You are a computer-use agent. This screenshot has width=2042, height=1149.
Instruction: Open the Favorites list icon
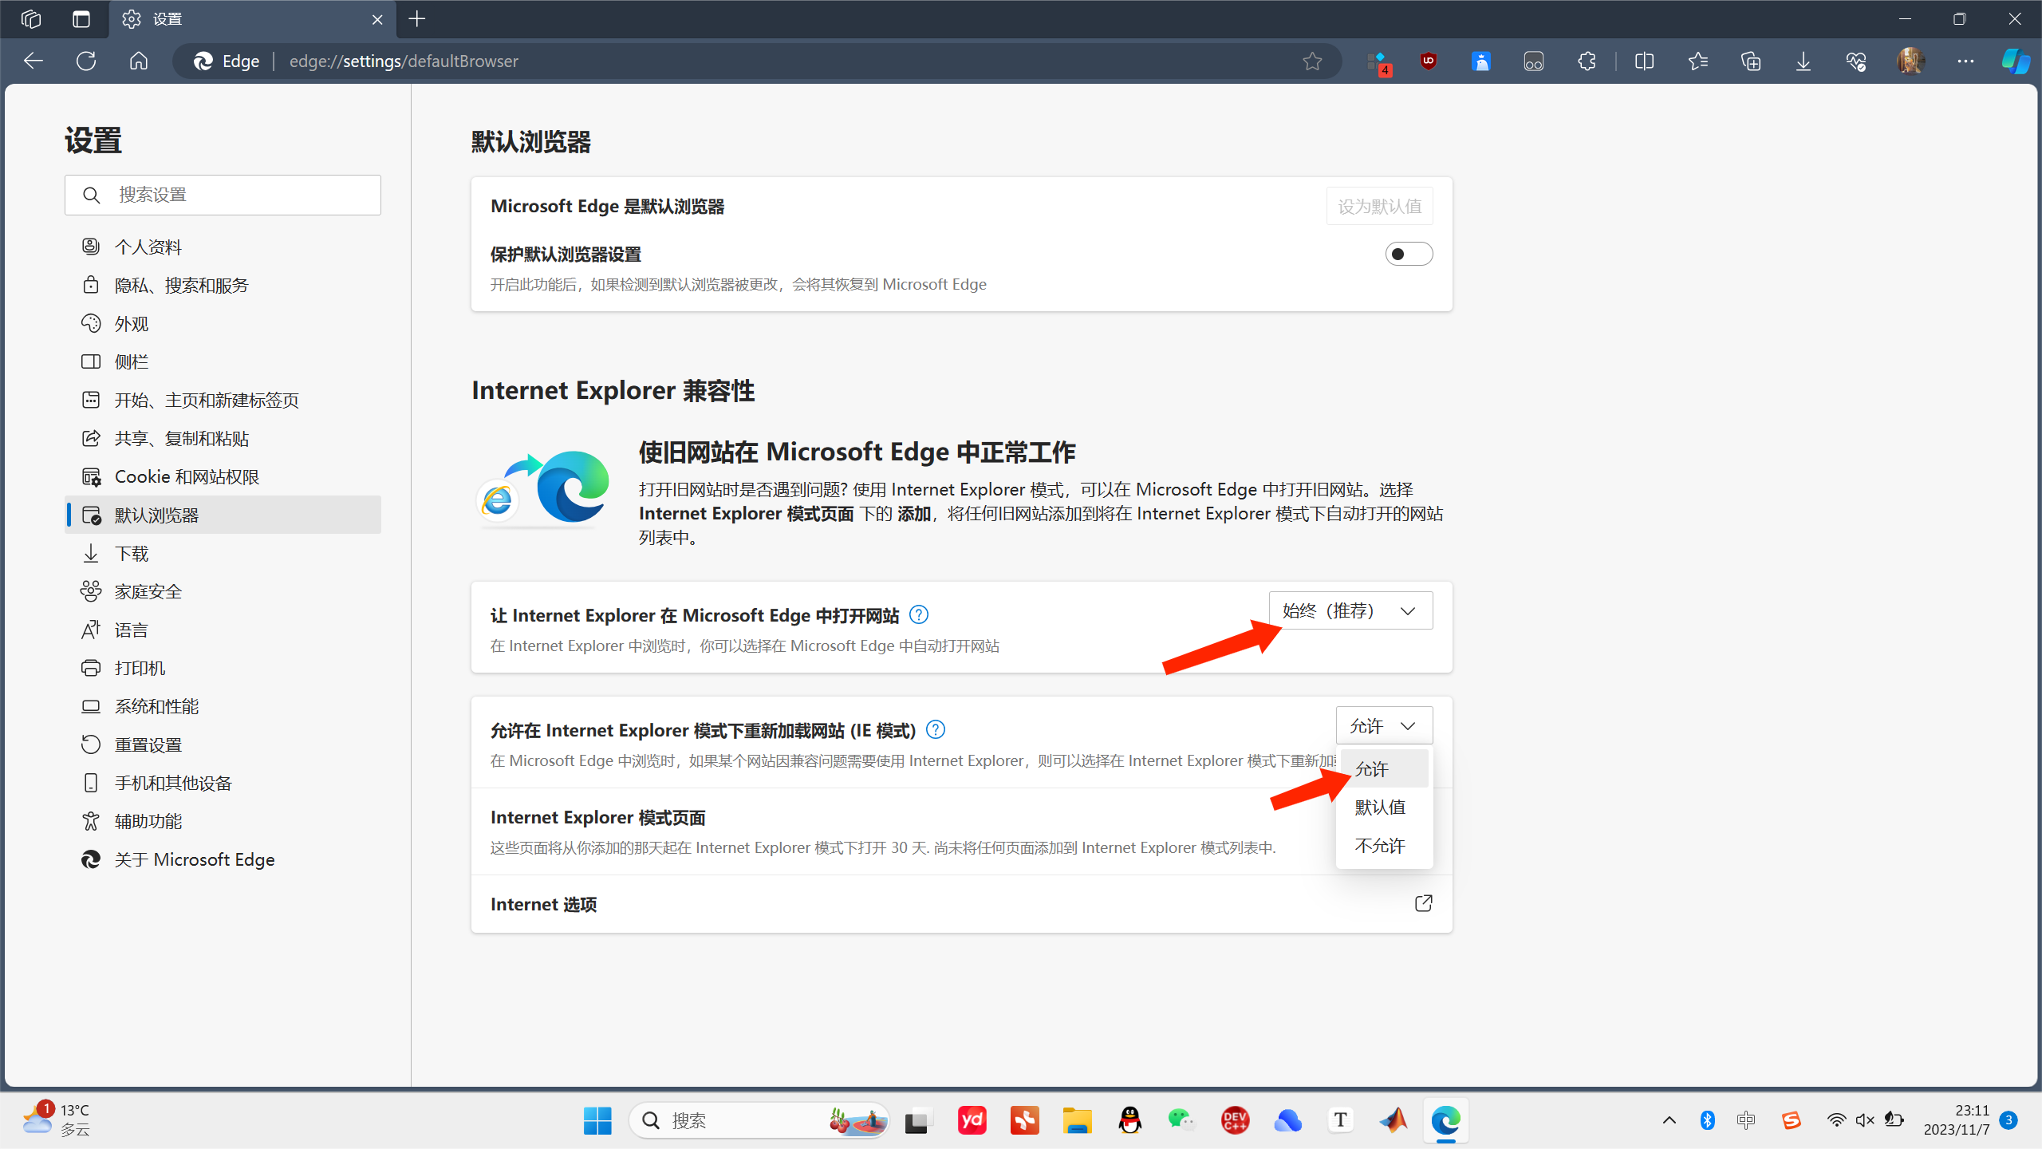pos(1697,61)
